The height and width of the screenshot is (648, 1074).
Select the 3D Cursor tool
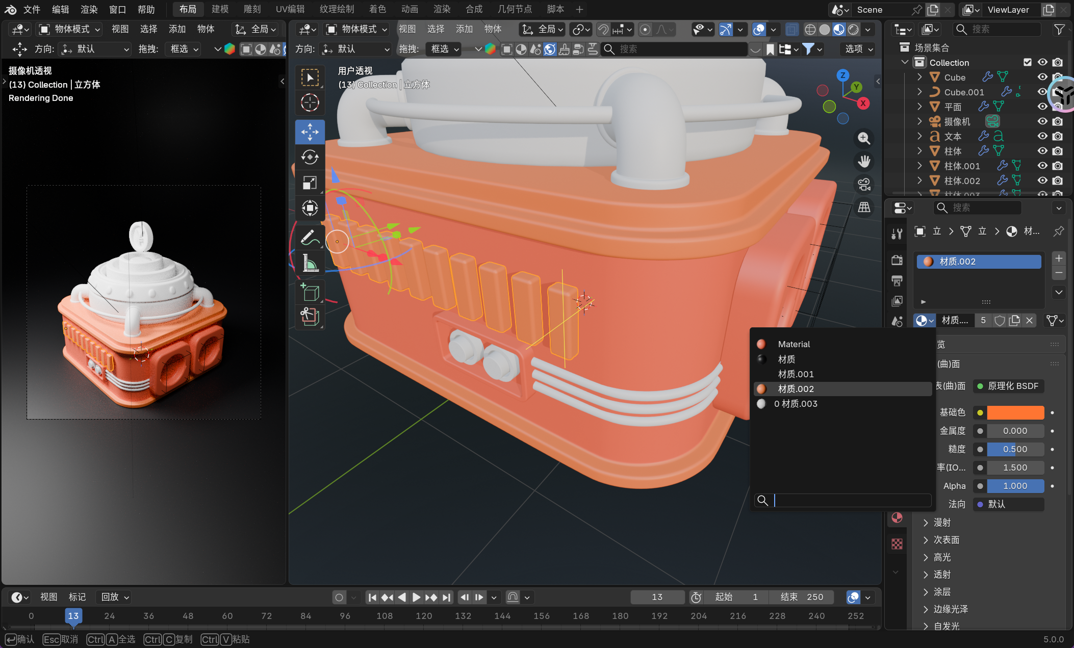pyautogui.click(x=310, y=102)
